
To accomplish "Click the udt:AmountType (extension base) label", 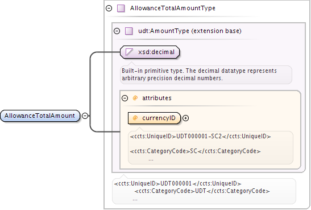I will click(190, 31).
